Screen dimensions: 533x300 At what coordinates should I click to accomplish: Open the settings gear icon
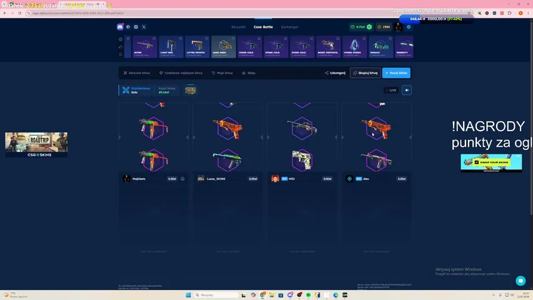[409, 27]
